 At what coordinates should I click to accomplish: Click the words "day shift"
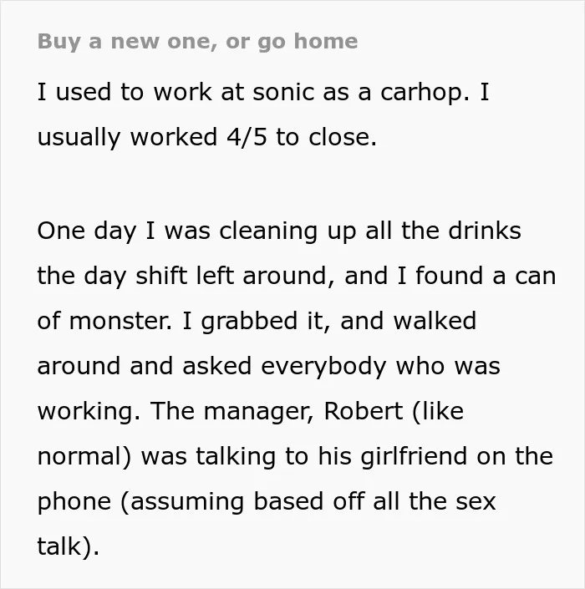coord(135,276)
